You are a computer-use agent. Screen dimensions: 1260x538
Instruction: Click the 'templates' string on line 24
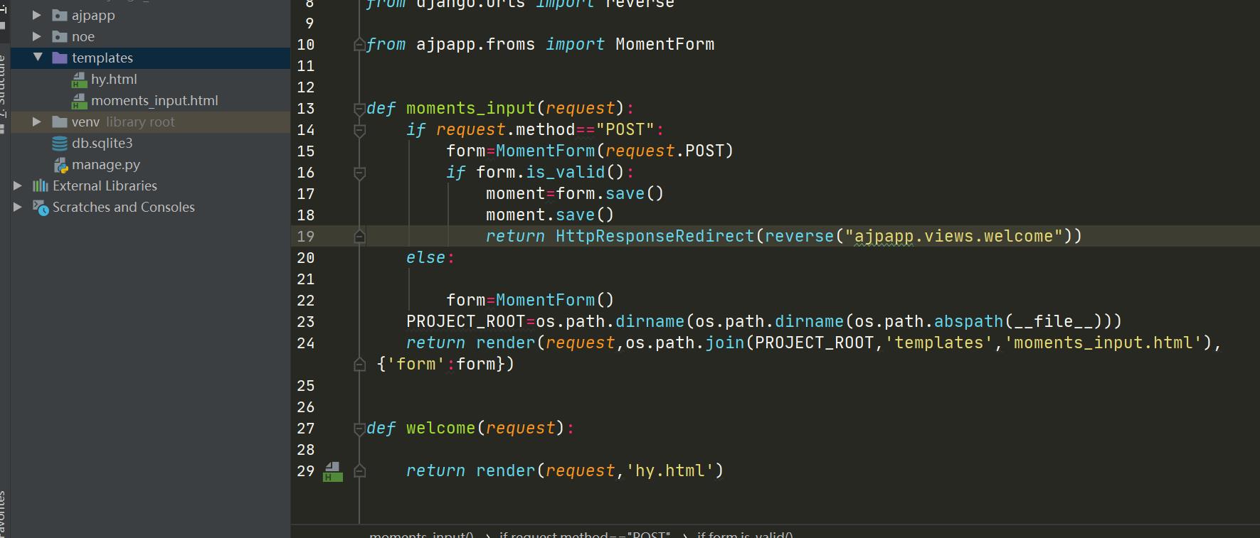coord(938,343)
